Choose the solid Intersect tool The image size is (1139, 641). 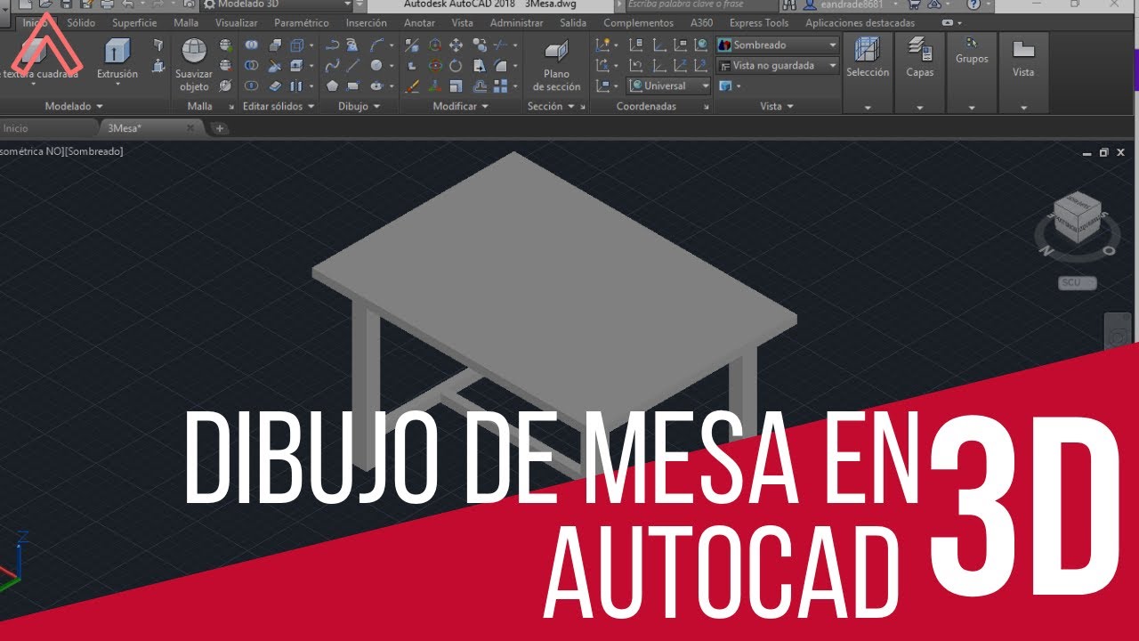tap(252, 85)
